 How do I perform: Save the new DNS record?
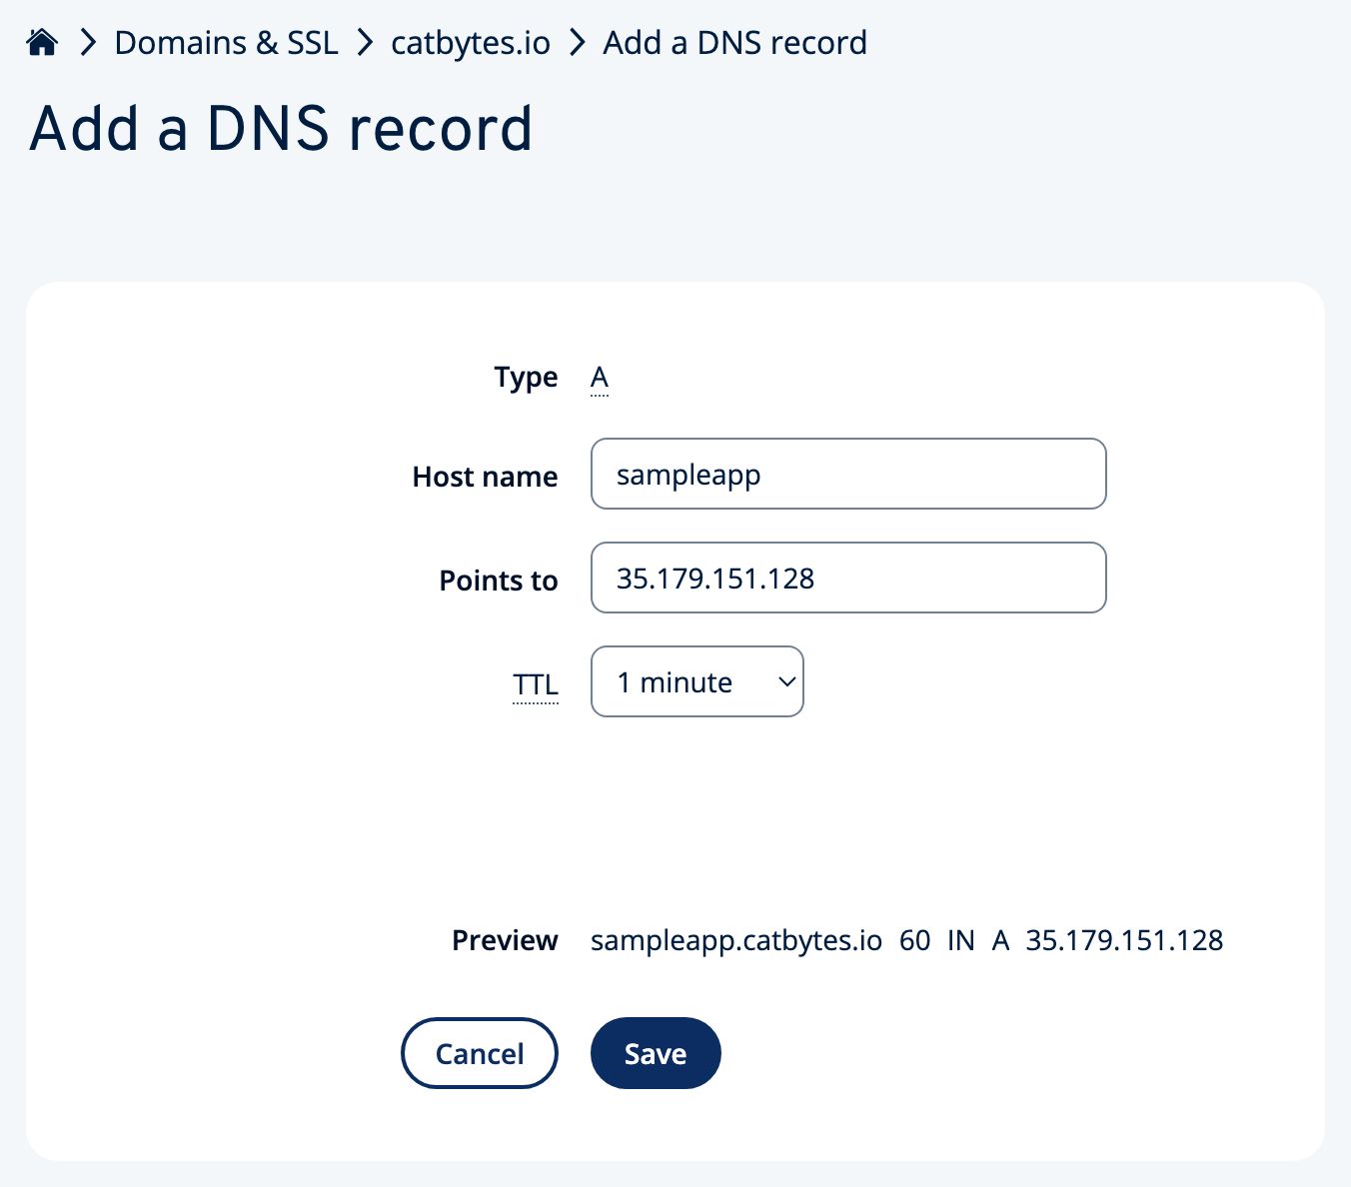[655, 1052]
